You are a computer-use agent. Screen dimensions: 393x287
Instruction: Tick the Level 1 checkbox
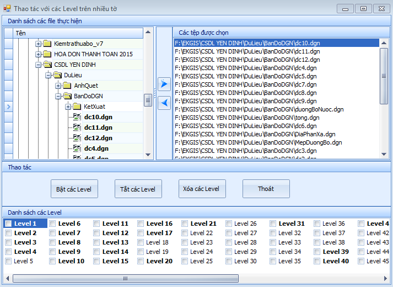coord(8,224)
